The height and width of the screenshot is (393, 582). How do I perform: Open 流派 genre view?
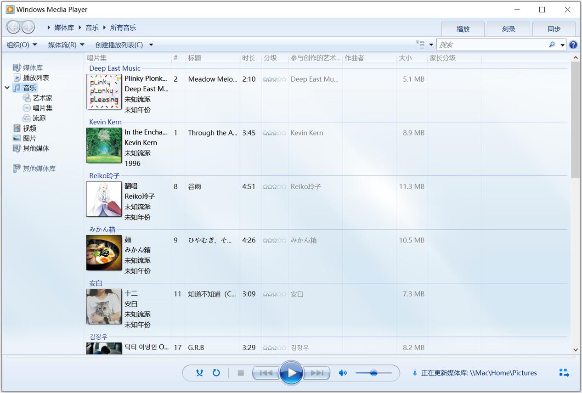(34, 118)
